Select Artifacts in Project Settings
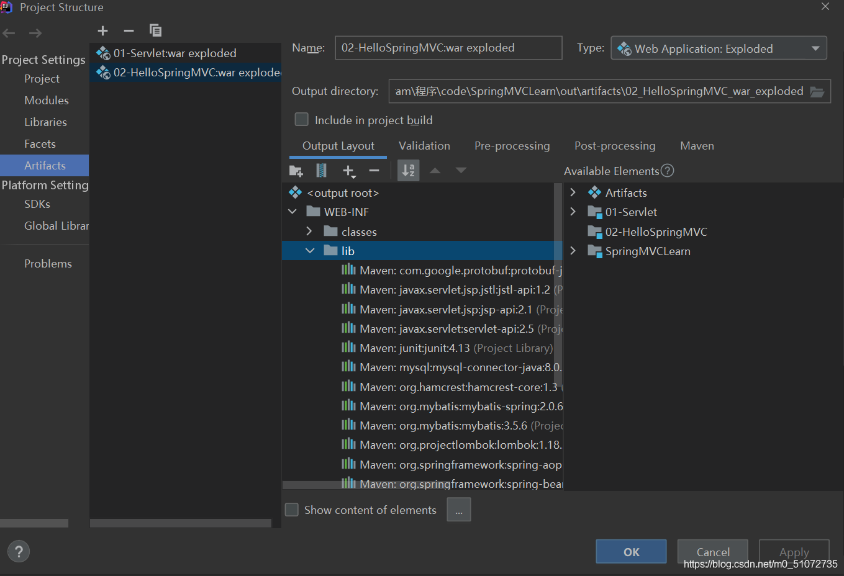This screenshot has width=844, height=576. click(45, 165)
